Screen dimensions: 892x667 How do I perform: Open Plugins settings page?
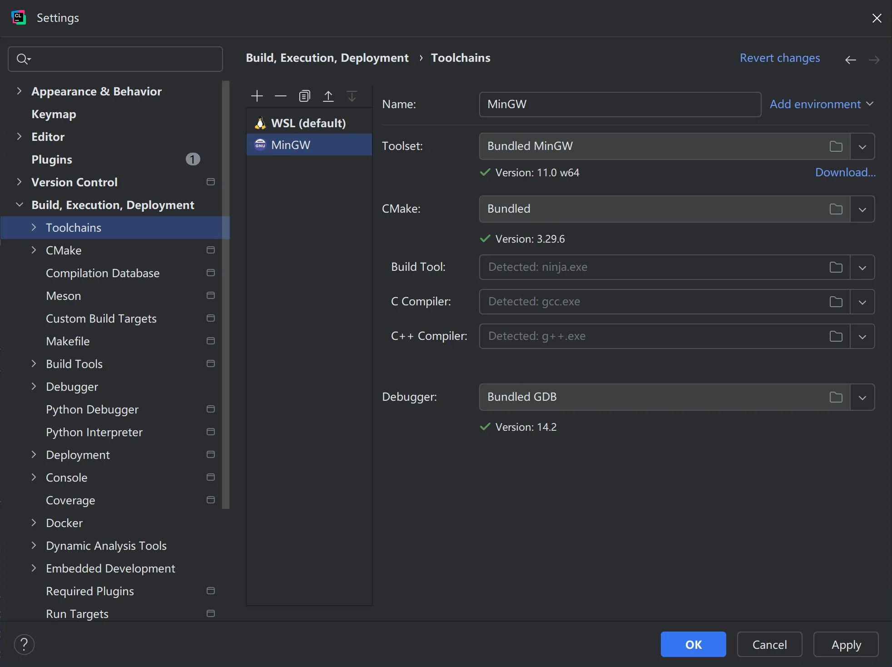52,159
